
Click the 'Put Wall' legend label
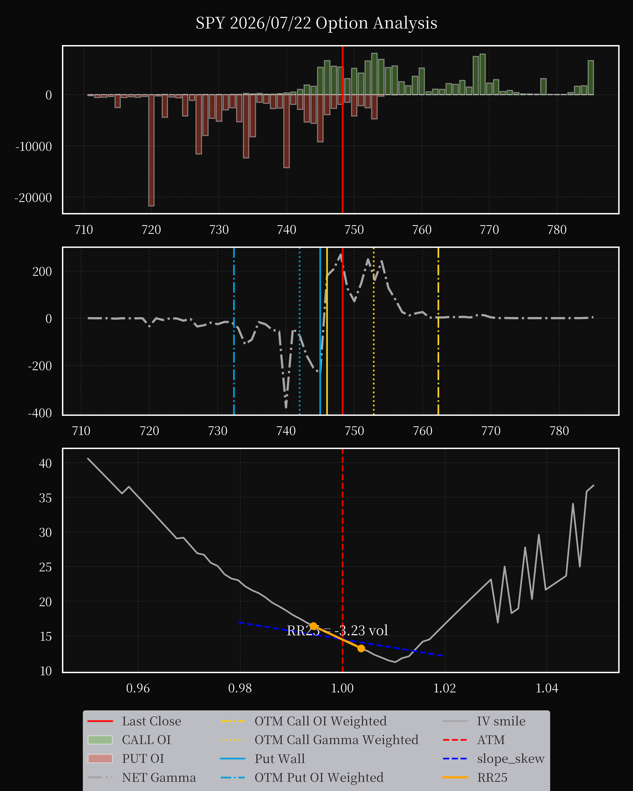click(280, 759)
